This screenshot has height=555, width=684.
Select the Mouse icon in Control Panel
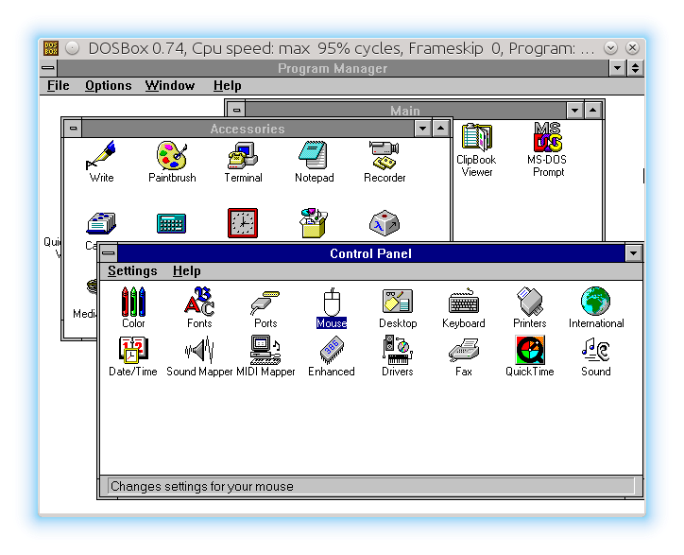[332, 307]
